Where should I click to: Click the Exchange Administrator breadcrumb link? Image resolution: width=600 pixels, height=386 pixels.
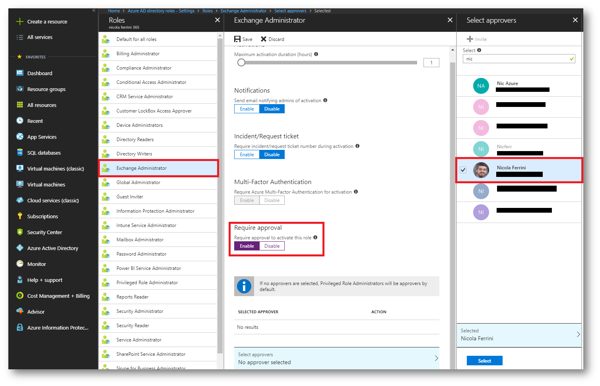[243, 11]
